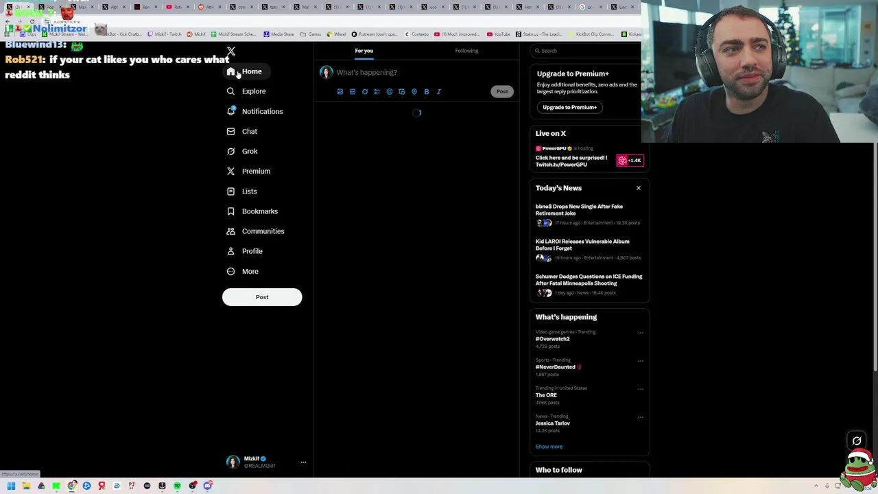This screenshot has width=878, height=494.
Task: Open the Games bookmarks folder
Action: (311, 34)
